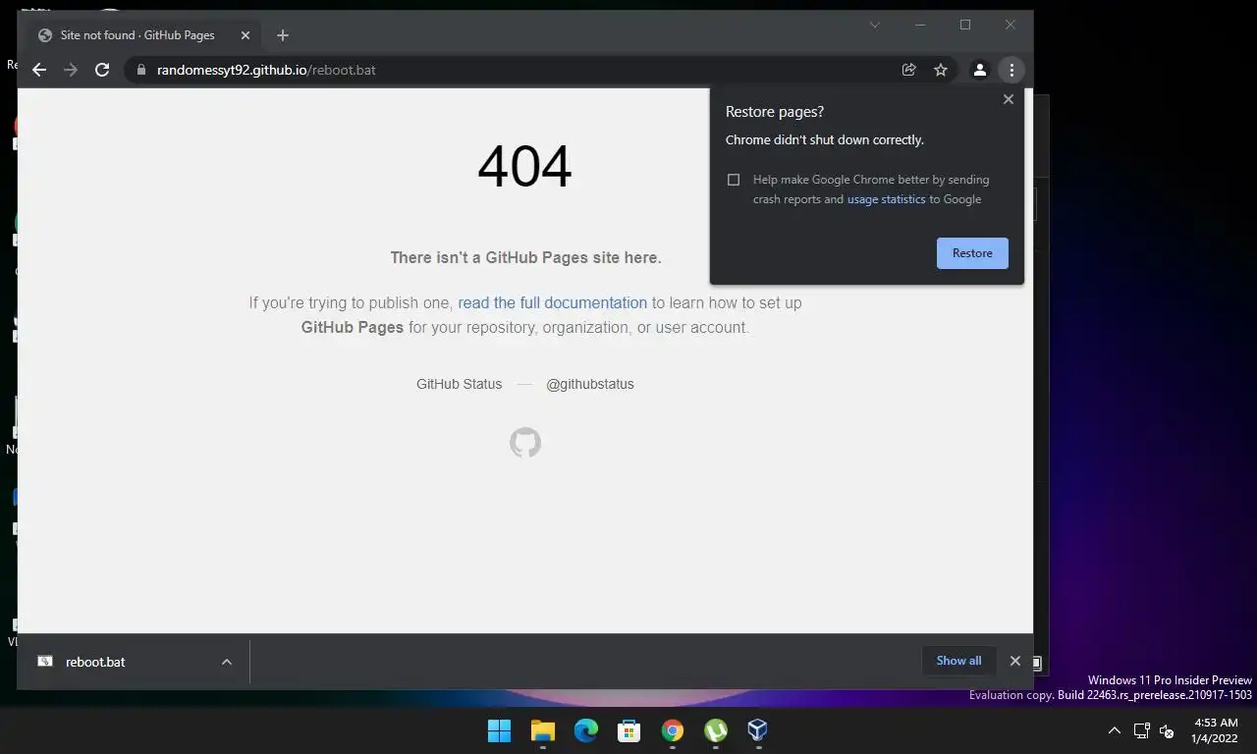The width and height of the screenshot is (1257, 754).
Task: Click the GitHub Octocat logo
Action: (525, 443)
